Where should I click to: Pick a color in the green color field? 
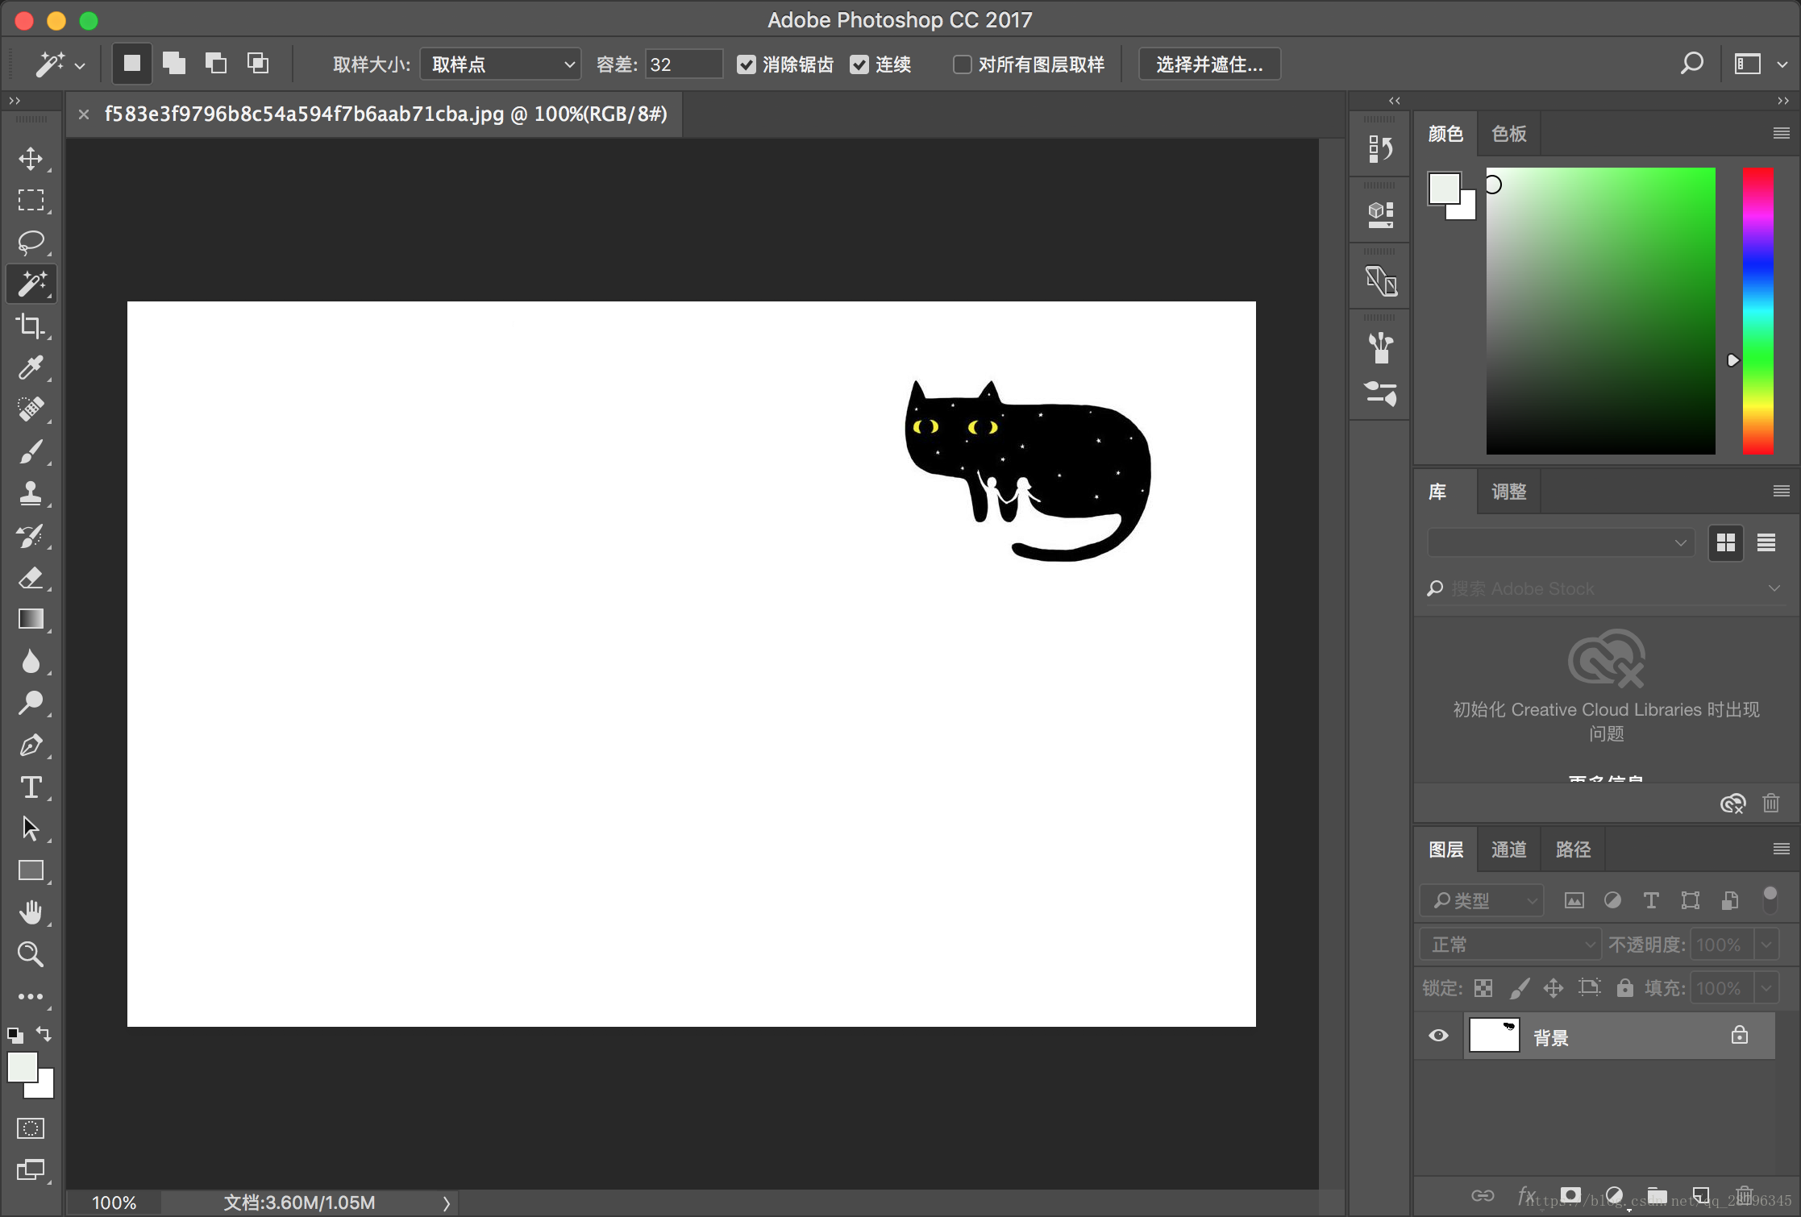pyautogui.click(x=1600, y=311)
